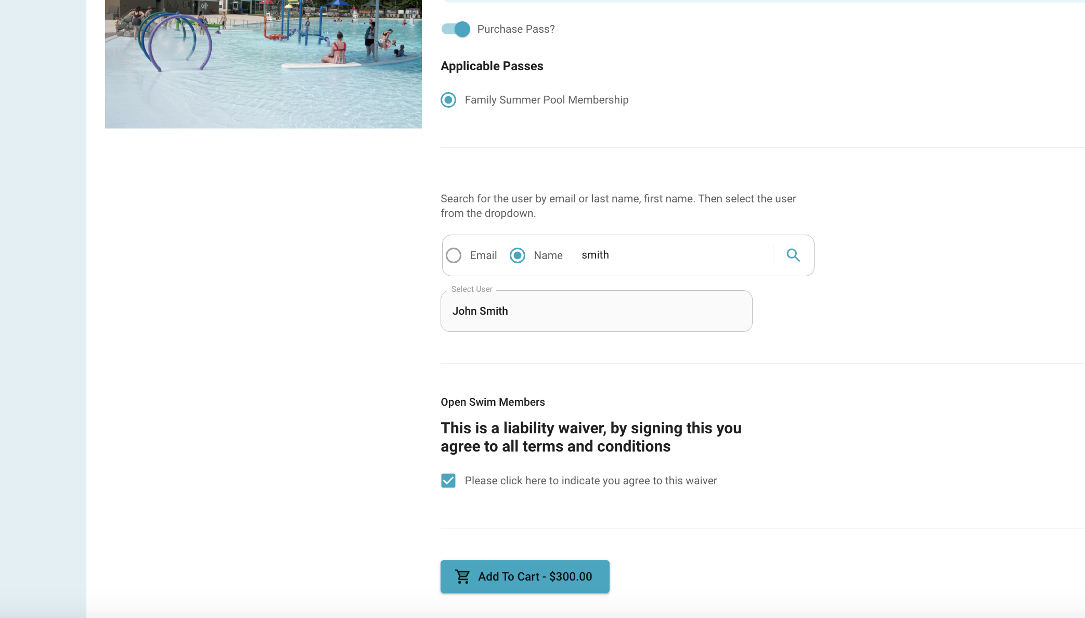This screenshot has height=618, width=1085.
Task: Select the Name search radio button
Action: coord(518,255)
